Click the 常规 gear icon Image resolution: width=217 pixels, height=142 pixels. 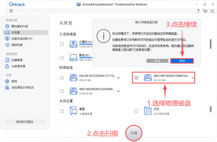tap(7, 81)
